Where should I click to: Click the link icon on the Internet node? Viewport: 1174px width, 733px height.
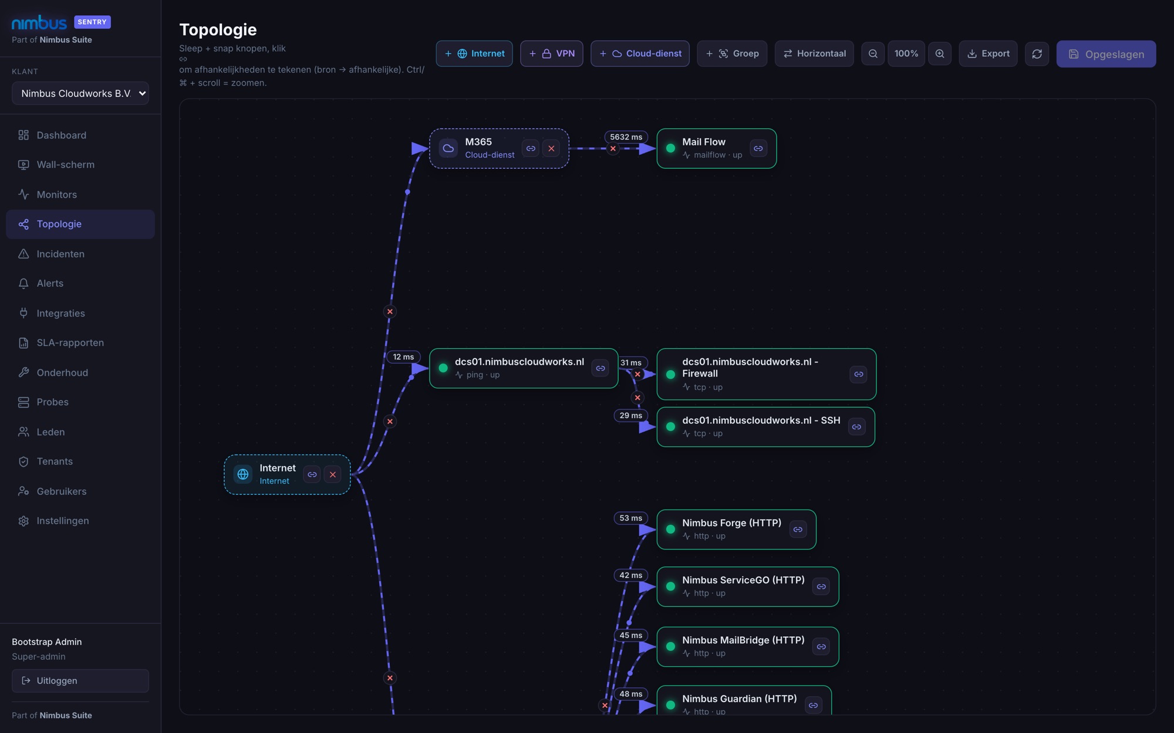click(312, 474)
